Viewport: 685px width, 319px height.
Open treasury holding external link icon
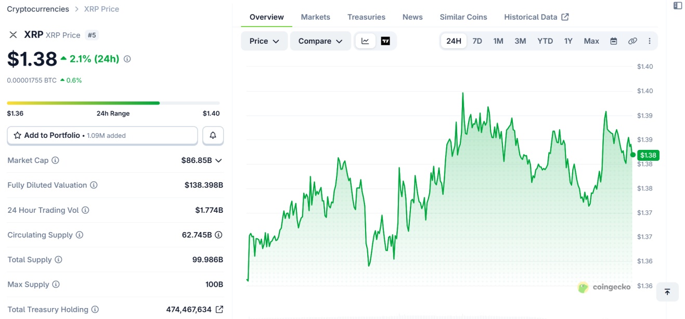point(219,310)
